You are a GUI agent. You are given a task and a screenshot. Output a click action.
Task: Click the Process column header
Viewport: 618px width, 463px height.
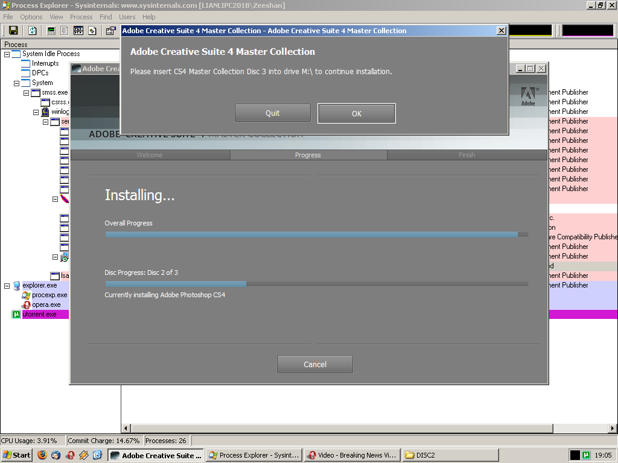pos(60,45)
